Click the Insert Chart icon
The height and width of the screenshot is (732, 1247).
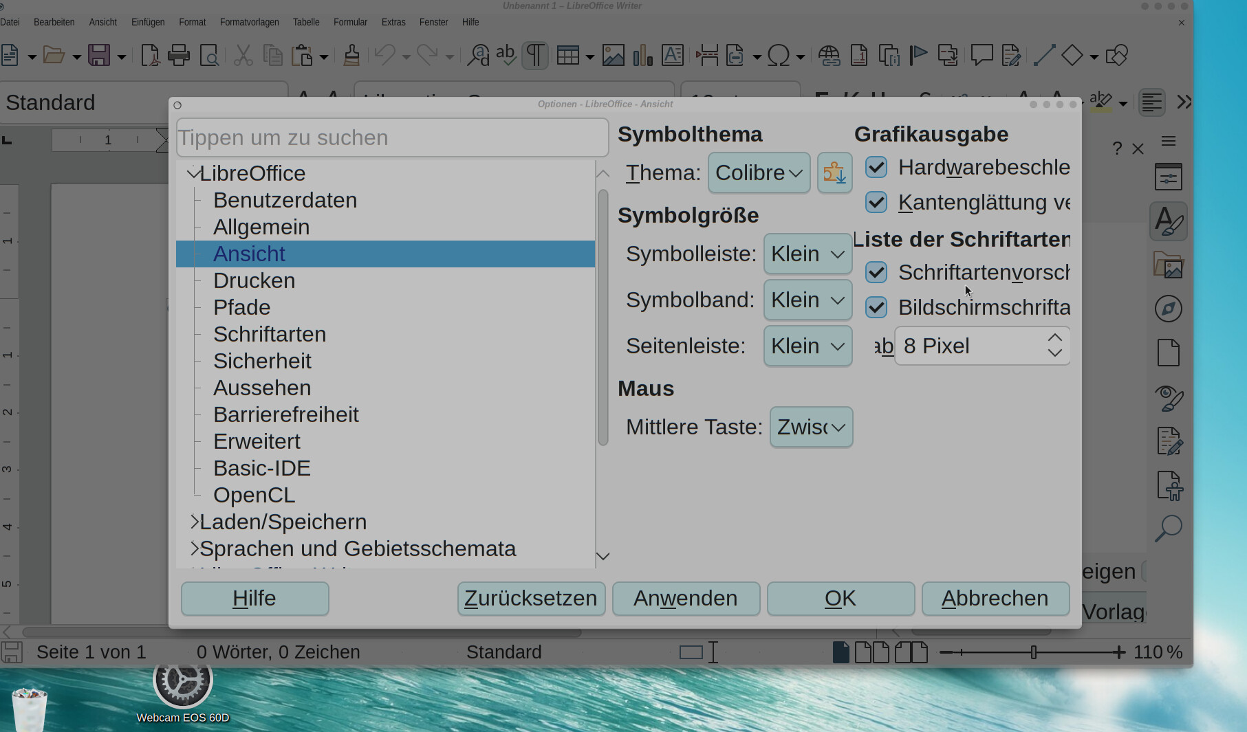[x=643, y=55]
